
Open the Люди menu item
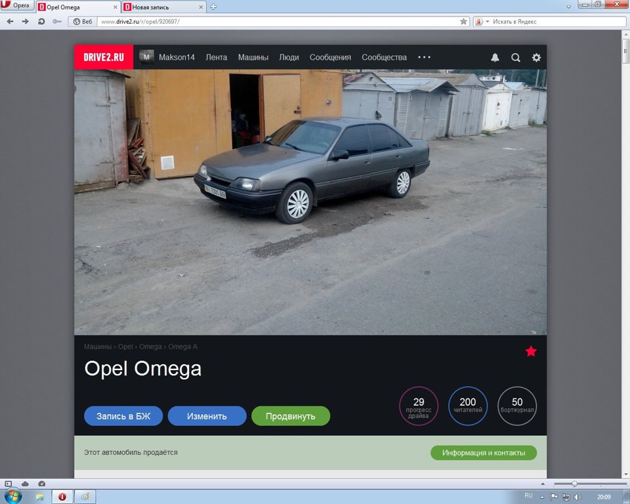click(289, 58)
